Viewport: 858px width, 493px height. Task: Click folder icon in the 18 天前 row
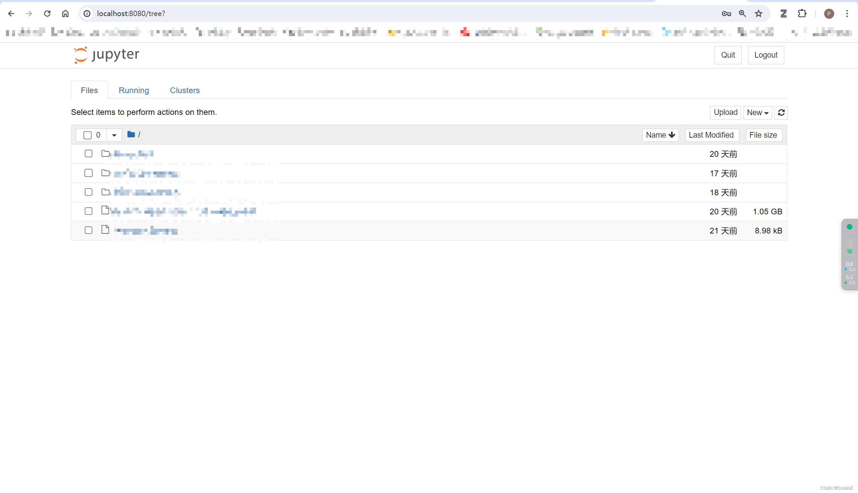(105, 192)
